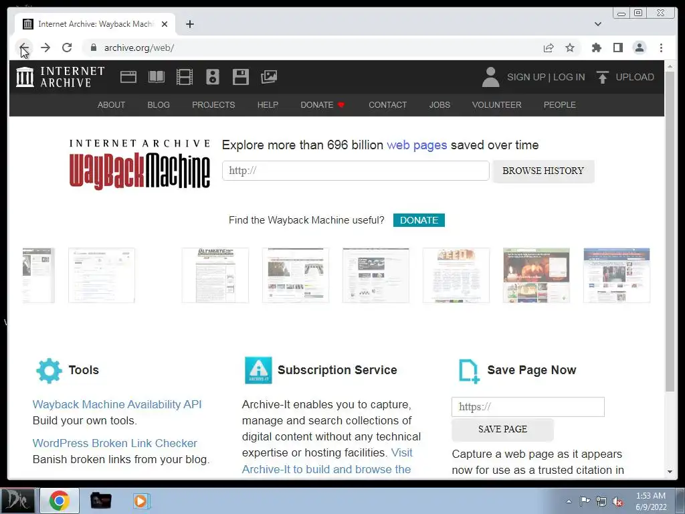The width and height of the screenshot is (685, 514).
Task: Open Chrome's three-dot menu
Action: pyautogui.click(x=661, y=48)
